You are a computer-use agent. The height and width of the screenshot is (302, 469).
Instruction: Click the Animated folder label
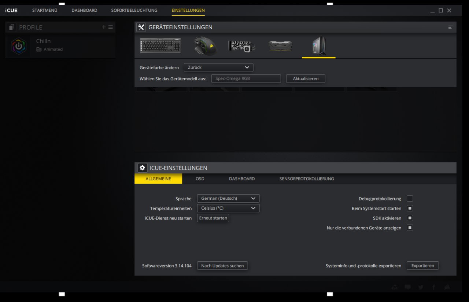pyautogui.click(x=53, y=49)
